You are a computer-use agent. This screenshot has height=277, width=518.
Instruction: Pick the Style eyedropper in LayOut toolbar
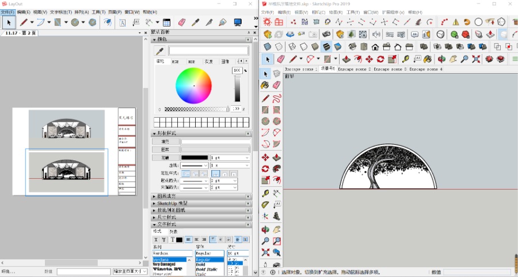click(x=196, y=22)
